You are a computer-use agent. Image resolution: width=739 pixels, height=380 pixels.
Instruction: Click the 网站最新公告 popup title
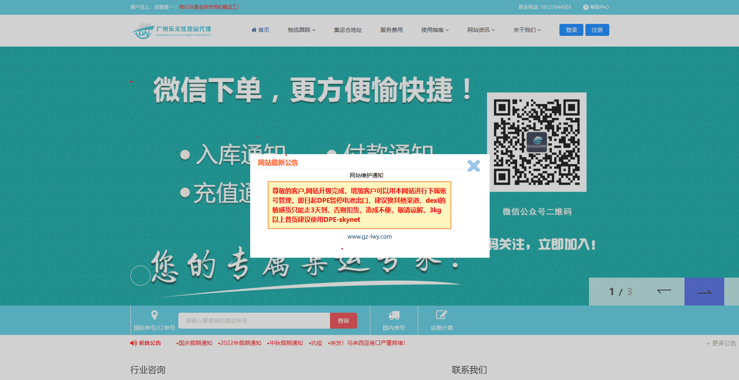(x=278, y=163)
